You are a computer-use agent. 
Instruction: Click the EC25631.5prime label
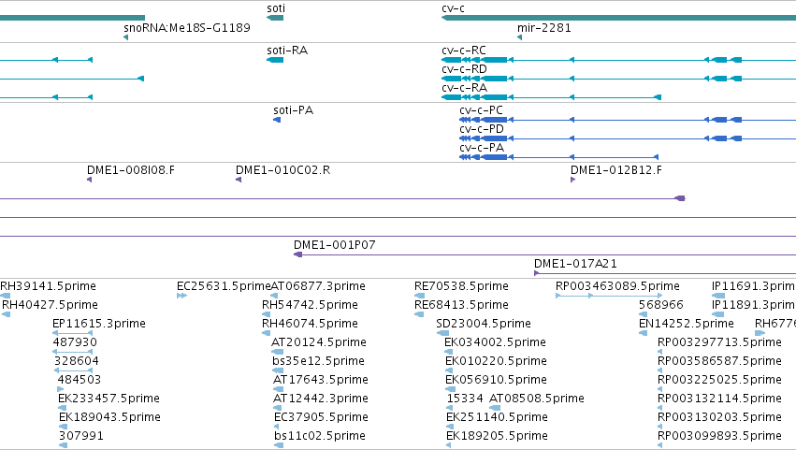coord(224,286)
